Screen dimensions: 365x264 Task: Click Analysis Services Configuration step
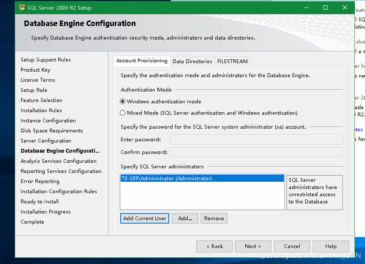pos(58,161)
